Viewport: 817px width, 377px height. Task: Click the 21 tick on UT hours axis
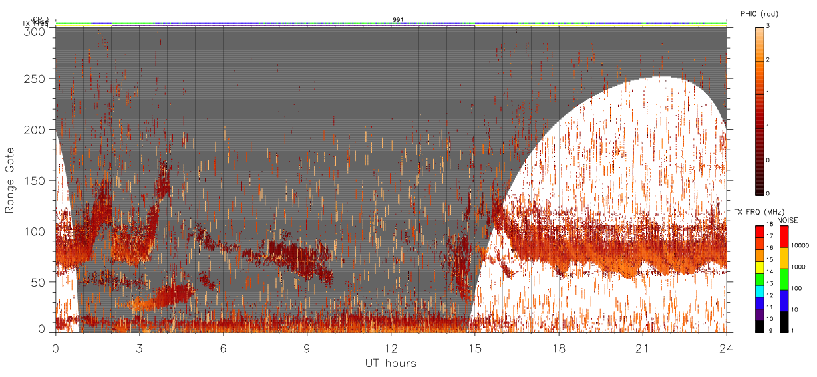click(642, 348)
